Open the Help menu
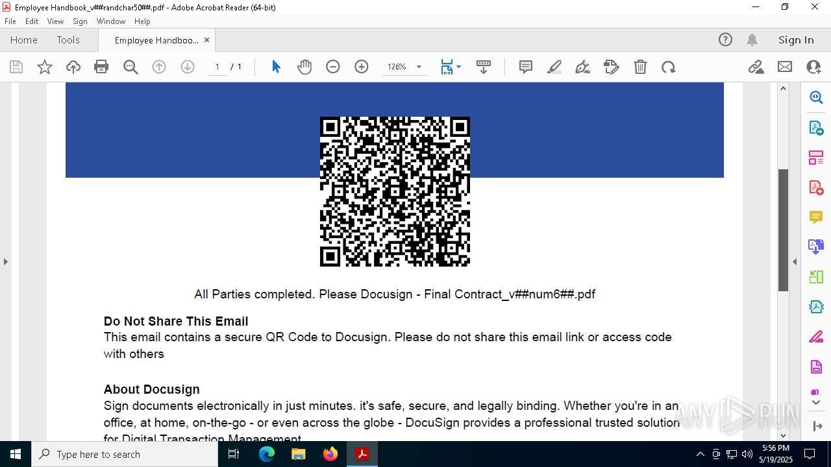831x467 pixels. [142, 21]
